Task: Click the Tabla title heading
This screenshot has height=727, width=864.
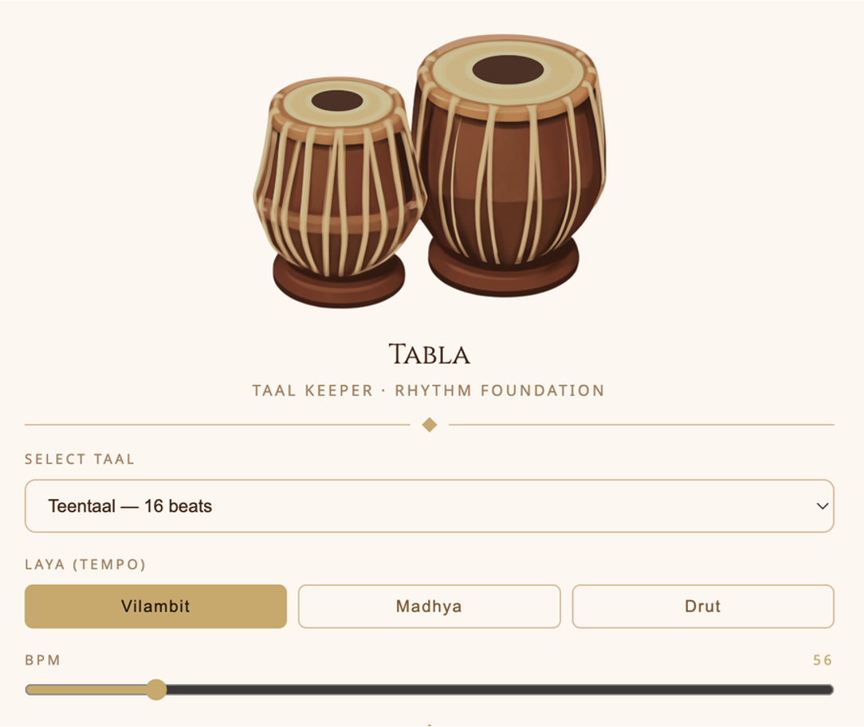Action: (x=430, y=355)
